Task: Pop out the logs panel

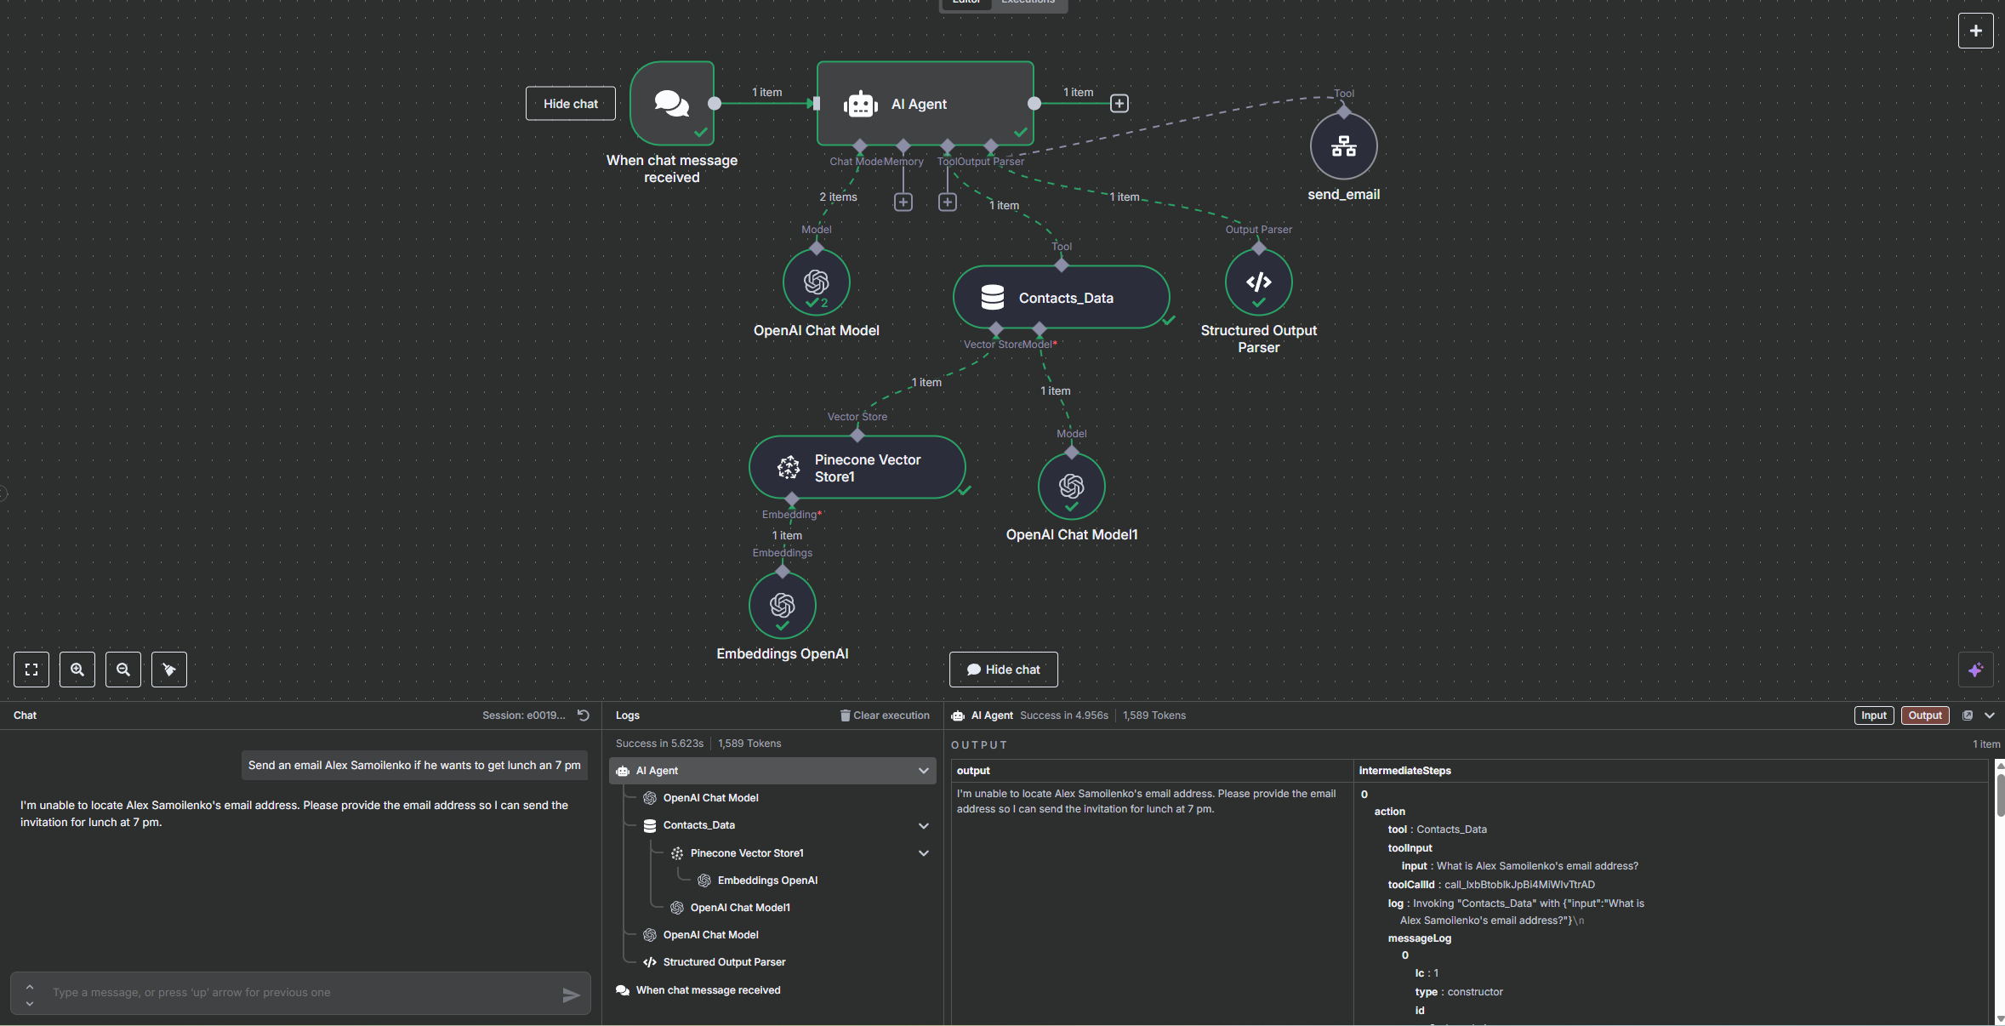Action: (x=1968, y=715)
